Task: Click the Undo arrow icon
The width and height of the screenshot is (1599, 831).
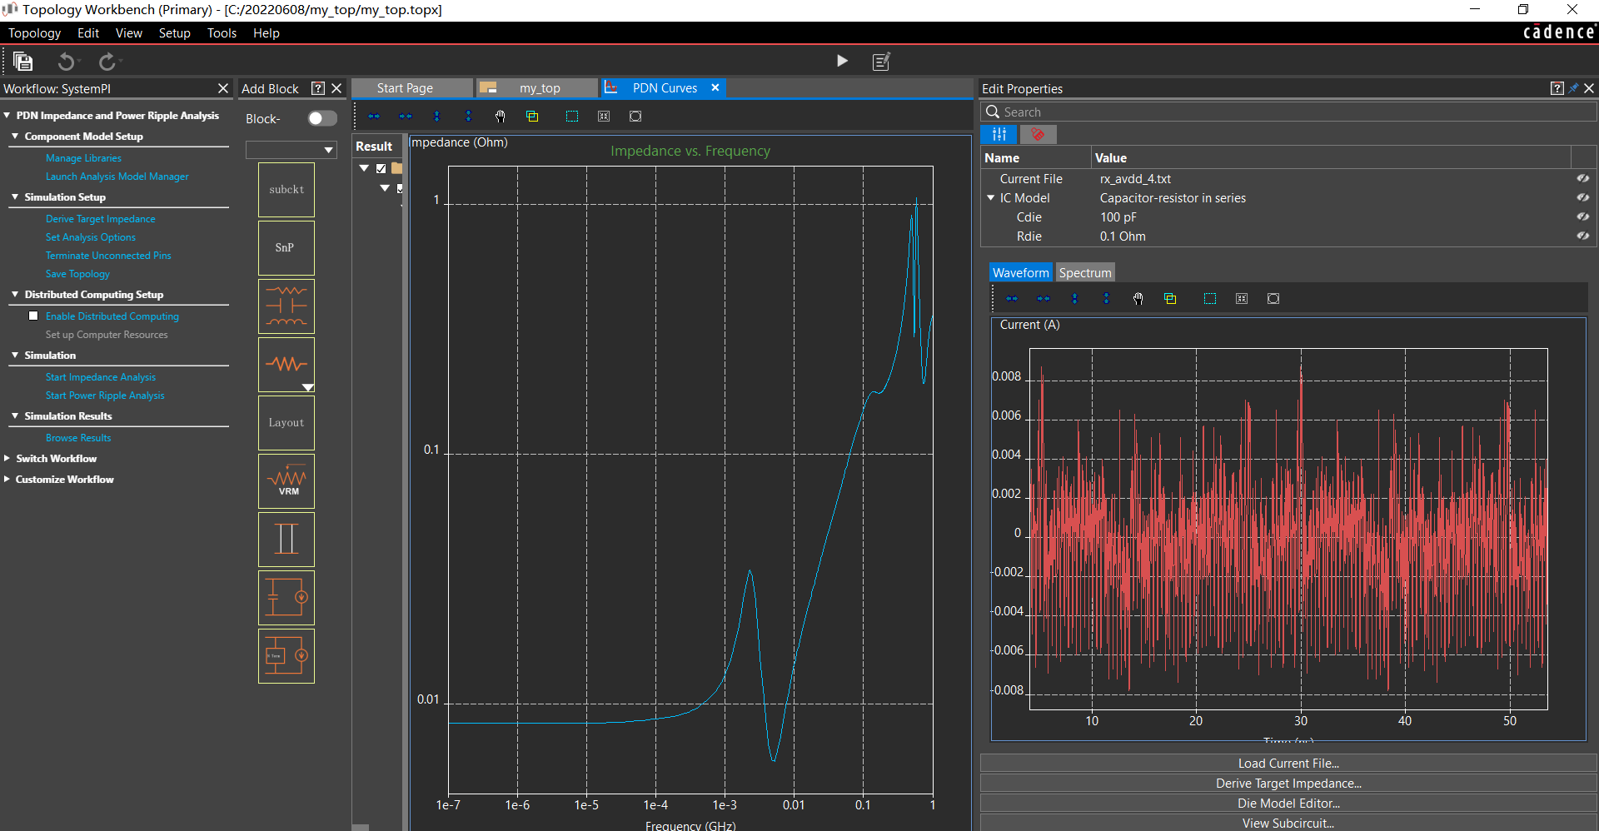Action: click(66, 62)
